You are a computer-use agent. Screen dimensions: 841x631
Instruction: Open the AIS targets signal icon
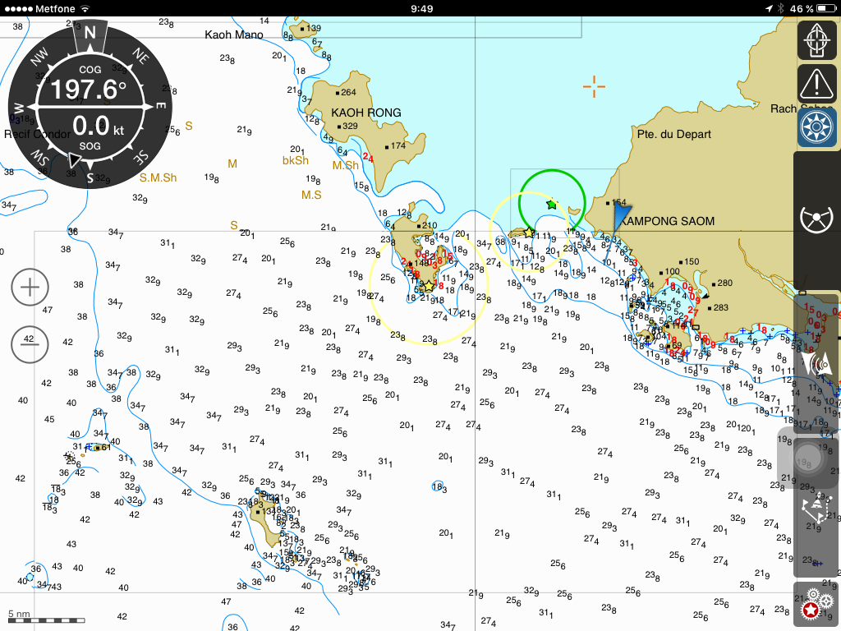(x=818, y=363)
